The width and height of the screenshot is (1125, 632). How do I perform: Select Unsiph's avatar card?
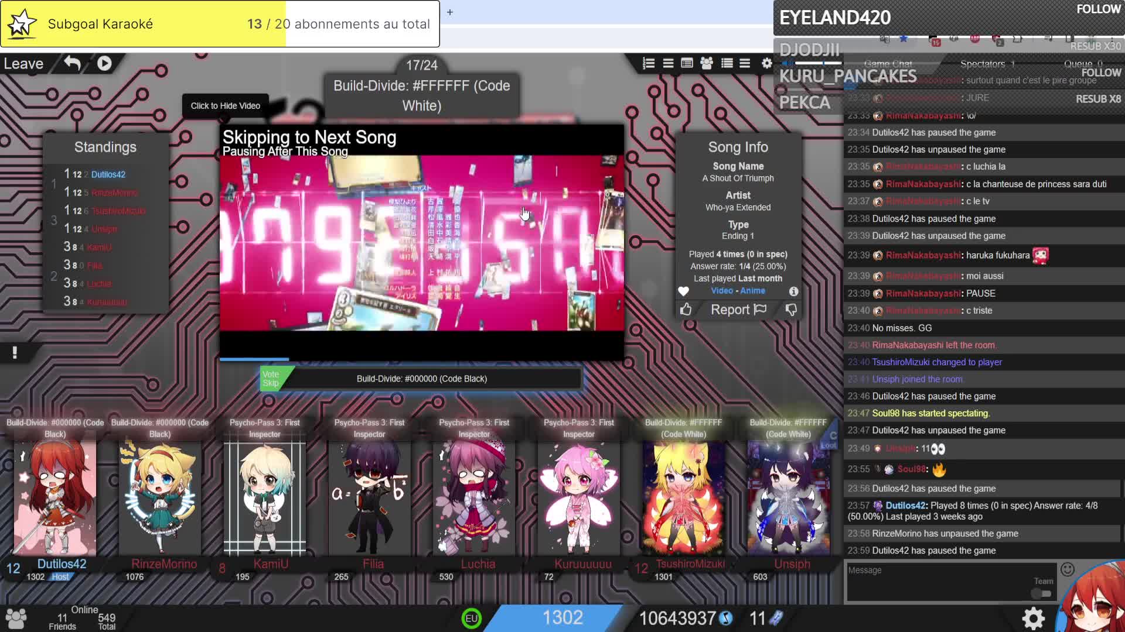[789, 497]
